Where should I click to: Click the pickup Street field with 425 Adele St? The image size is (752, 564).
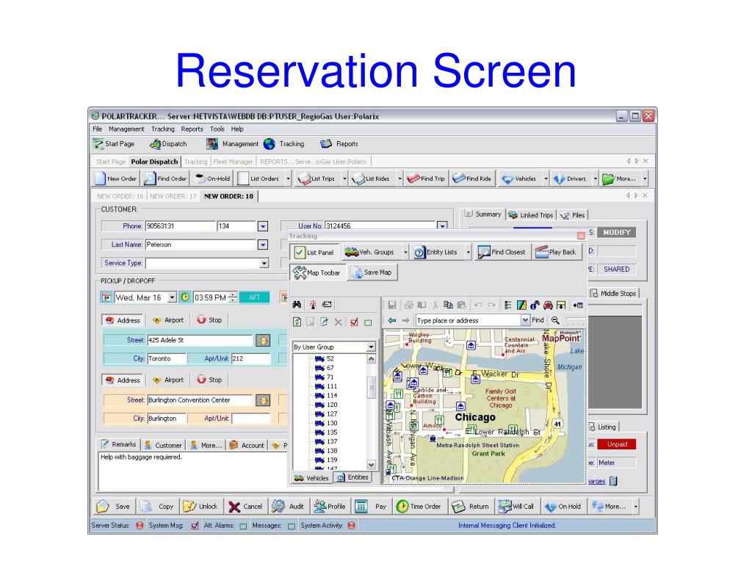[x=200, y=340]
